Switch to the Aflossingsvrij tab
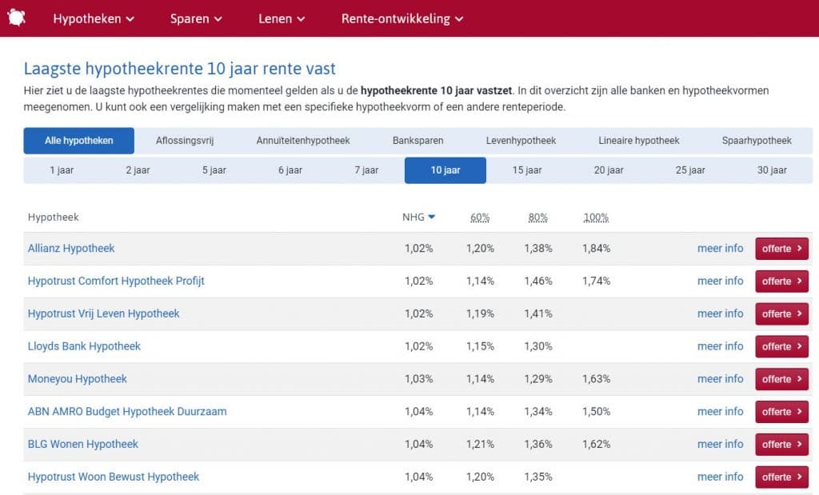This screenshot has width=819, height=495. point(185,141)
